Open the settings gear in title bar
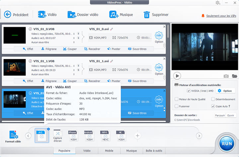The height and width of the screenshot is (157, 239). pyautogui.click(x=217, y=3)
